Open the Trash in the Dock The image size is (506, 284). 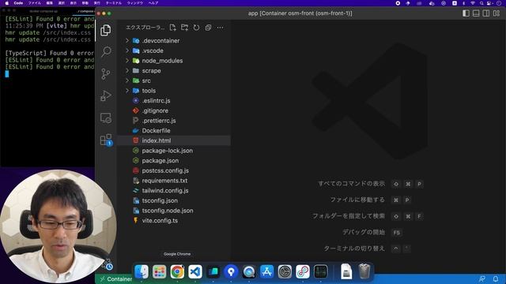point(364,271)
